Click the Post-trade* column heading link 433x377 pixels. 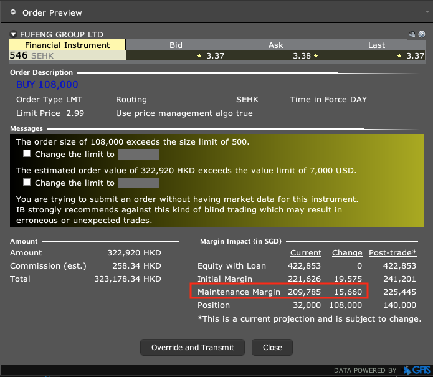click(393, 253)
